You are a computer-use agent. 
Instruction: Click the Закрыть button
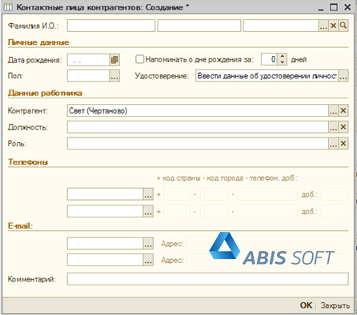coord(335,305)
